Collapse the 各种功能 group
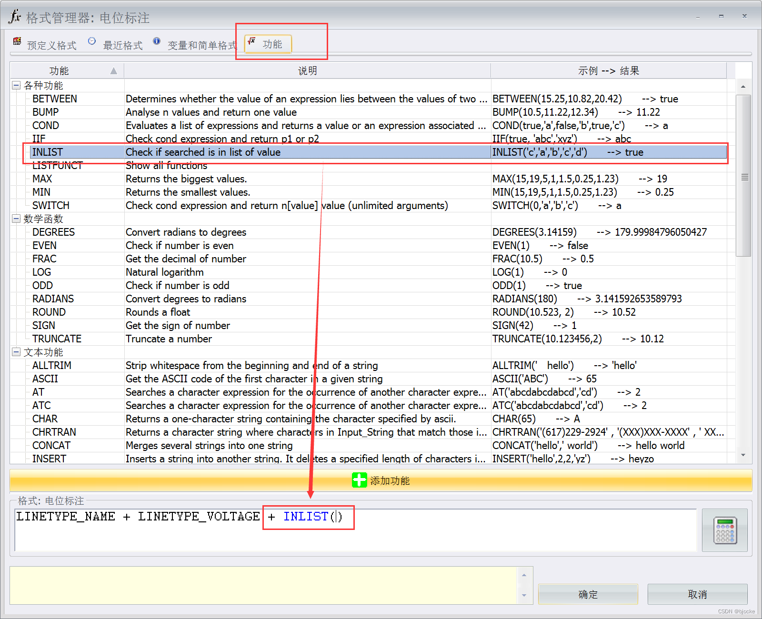Screen dimensions: 762x619 point(16,85)
